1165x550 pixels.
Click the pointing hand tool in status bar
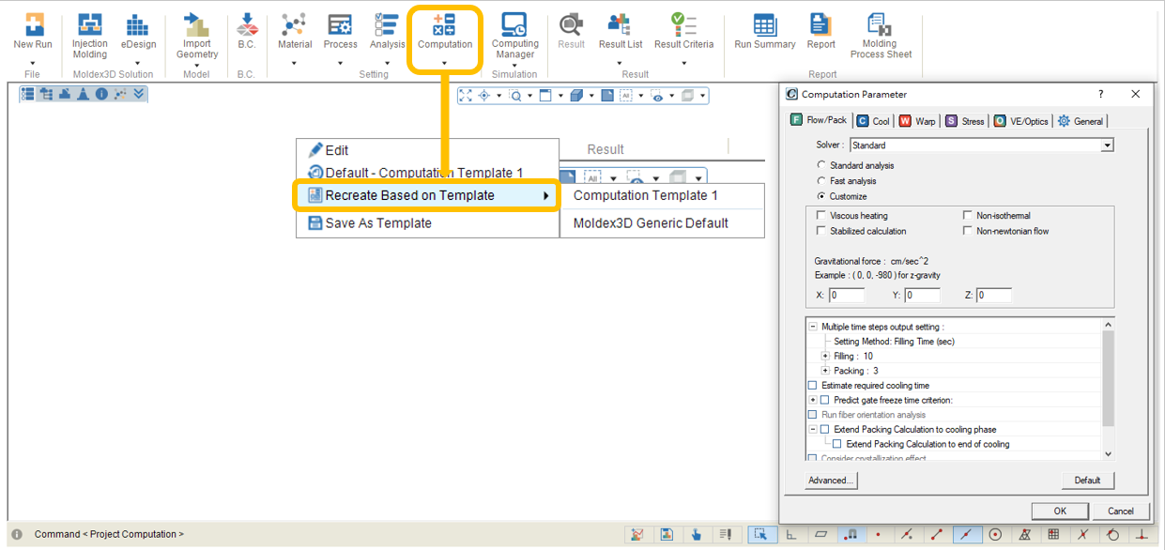(x=696, y=534)
